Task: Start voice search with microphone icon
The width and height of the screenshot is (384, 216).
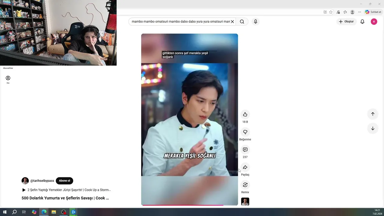Action: [x=256, y=22]
